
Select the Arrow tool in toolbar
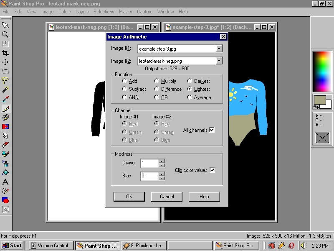[x=5, y=26]
